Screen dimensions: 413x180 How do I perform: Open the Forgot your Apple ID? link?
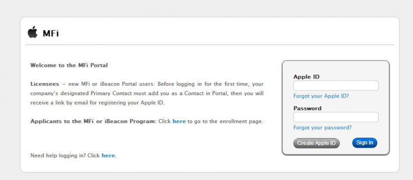[321, 96]
